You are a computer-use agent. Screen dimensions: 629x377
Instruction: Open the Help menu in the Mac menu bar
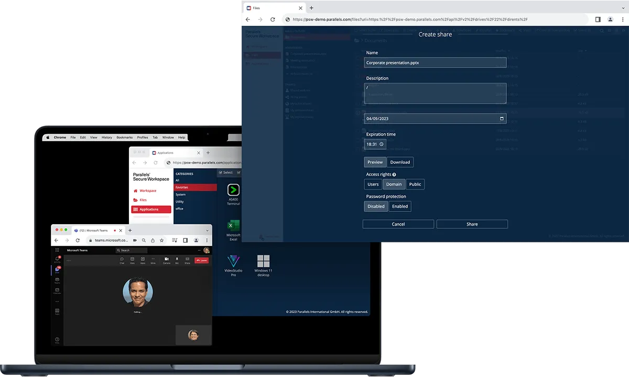tap(182, 137)
